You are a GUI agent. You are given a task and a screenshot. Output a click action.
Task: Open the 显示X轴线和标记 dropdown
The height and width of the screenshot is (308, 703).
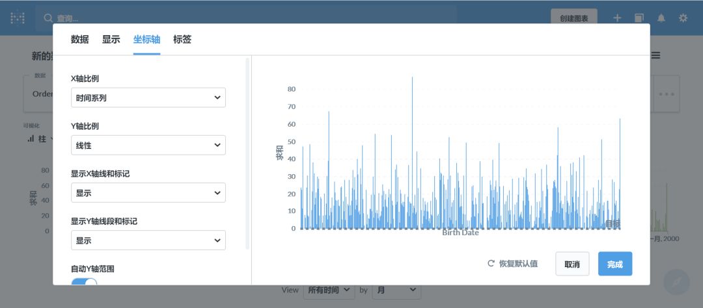coord(148,192)
